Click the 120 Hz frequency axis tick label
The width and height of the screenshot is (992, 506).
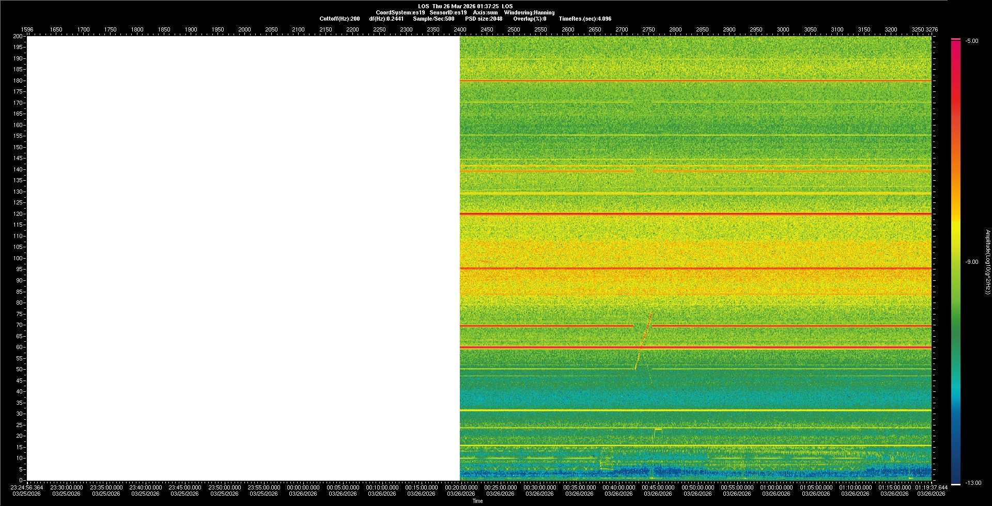[x=19, y=214]
